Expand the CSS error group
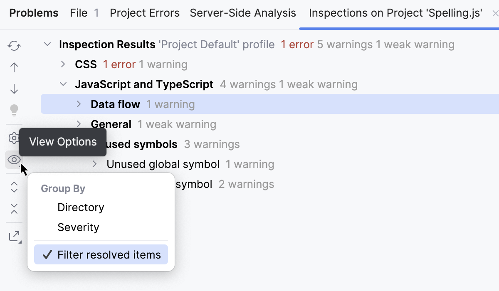Image resolution: width=499 pixels, height=291 pixels. 63,64
